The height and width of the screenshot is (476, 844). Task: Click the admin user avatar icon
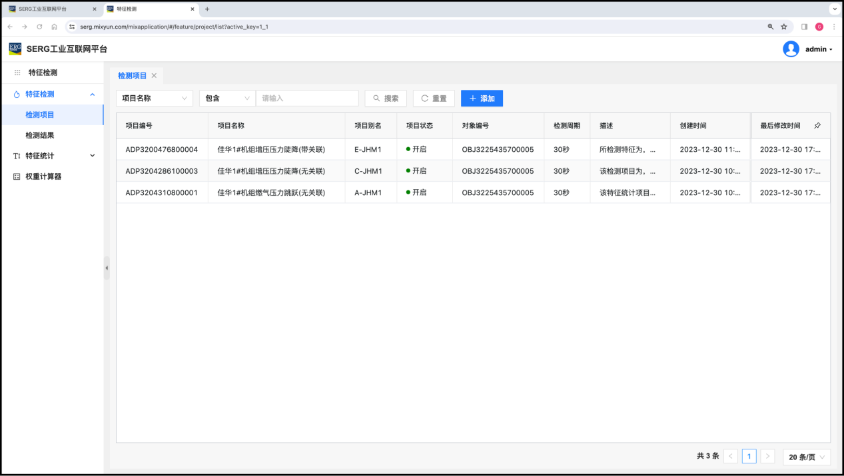[x=791, y=49]
